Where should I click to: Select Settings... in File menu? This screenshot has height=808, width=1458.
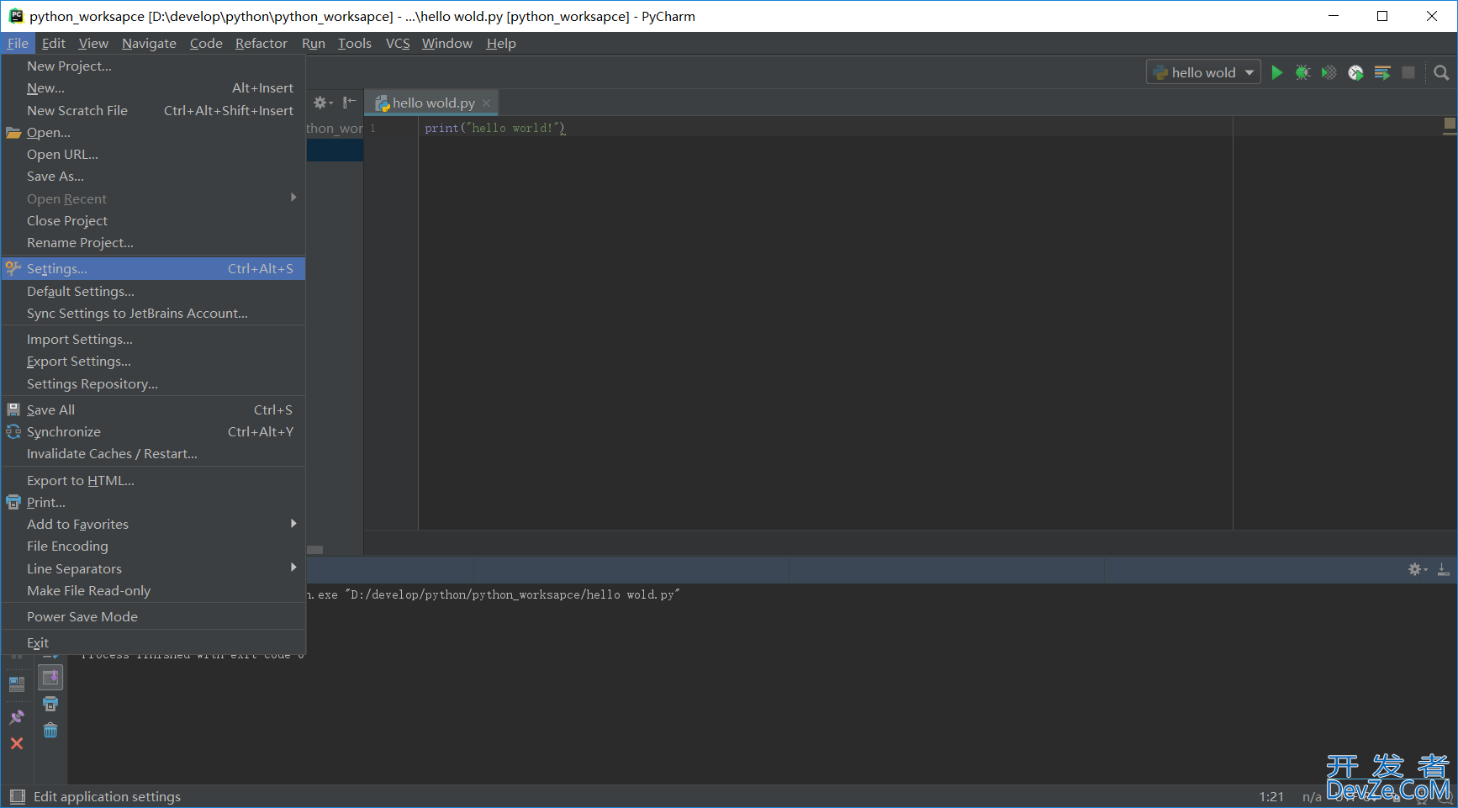(153, 269)
